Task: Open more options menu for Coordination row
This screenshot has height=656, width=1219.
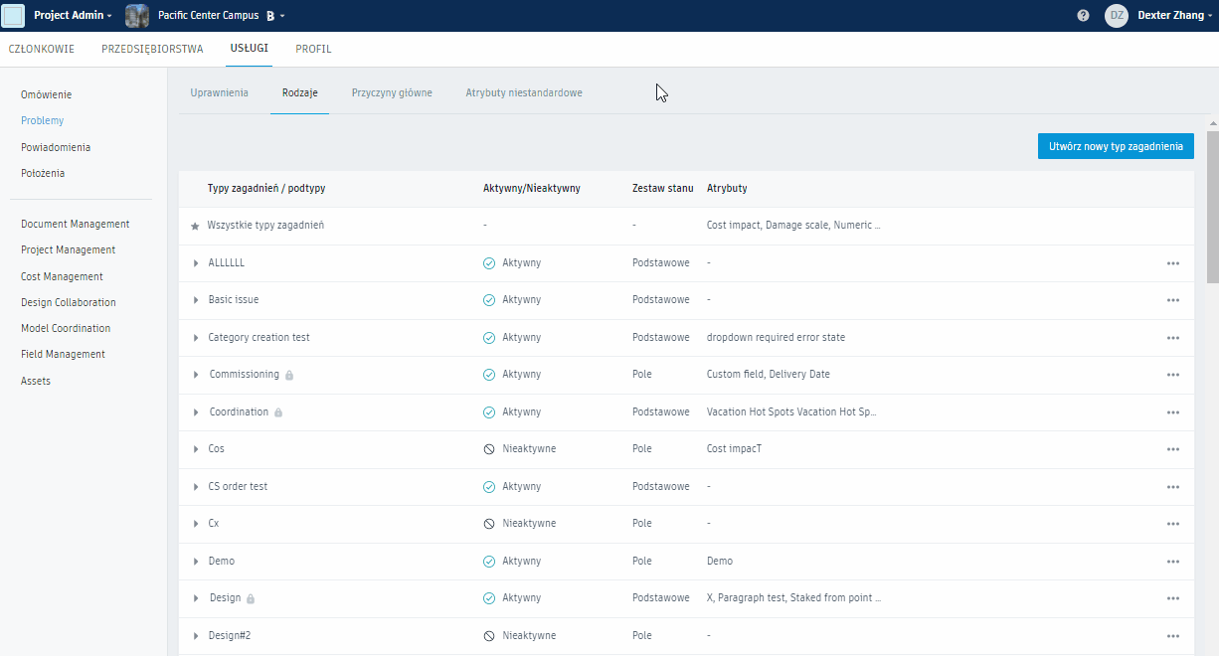Action: (1173, 412)
